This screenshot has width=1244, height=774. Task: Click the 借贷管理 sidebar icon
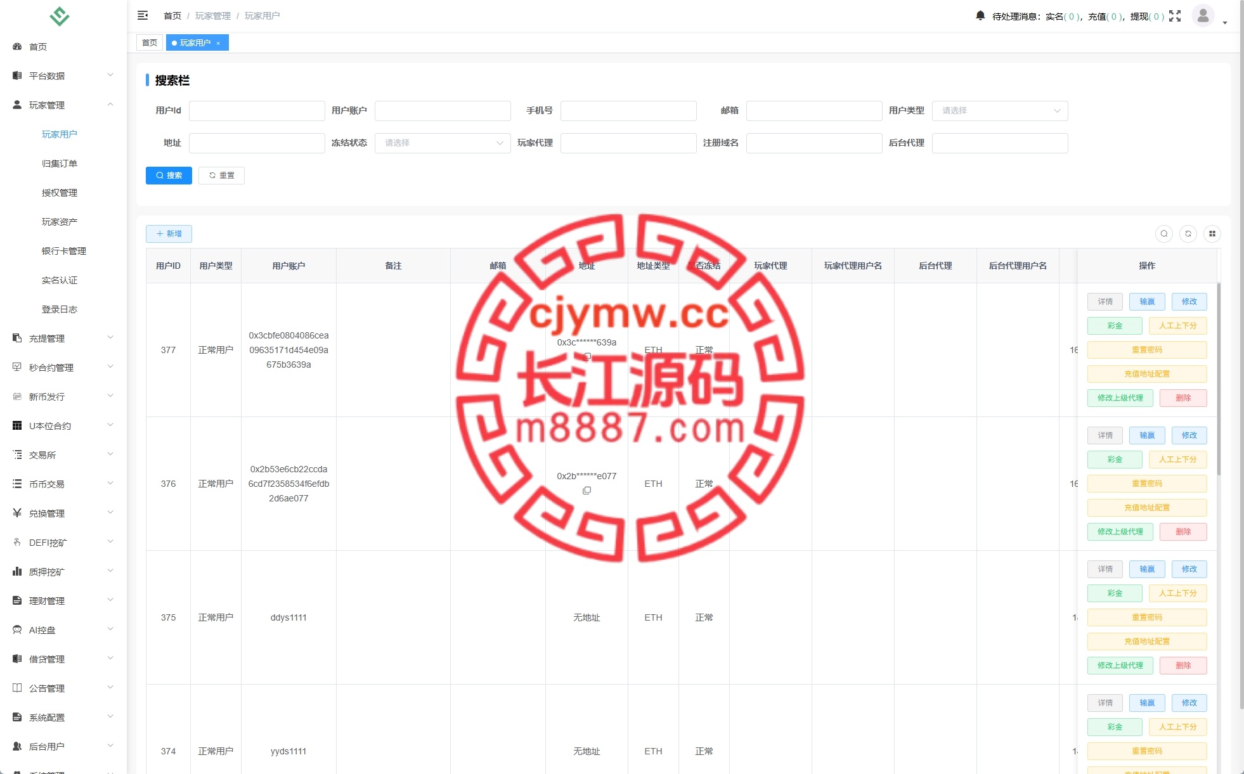(x=17, y=659)
